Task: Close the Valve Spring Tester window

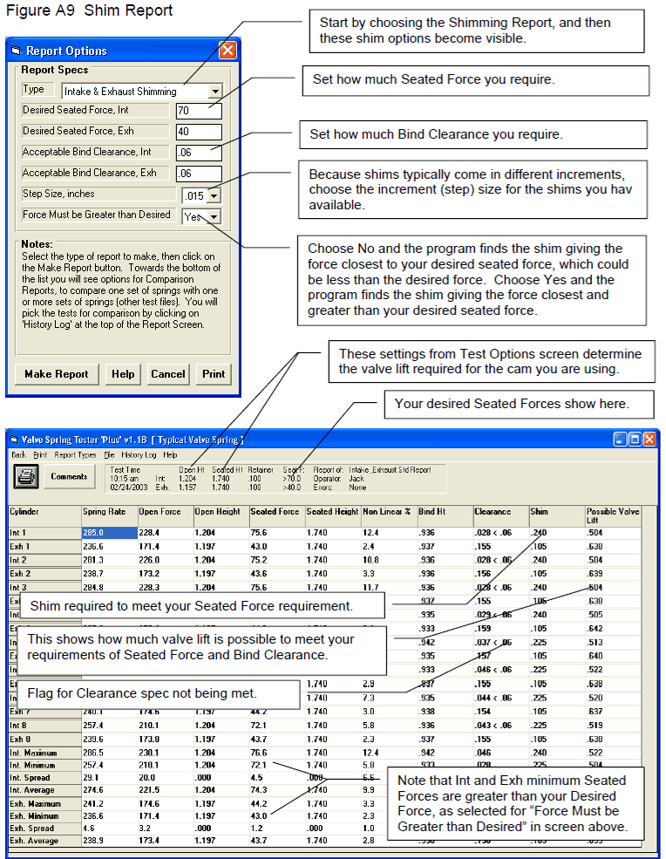Action: pos(649,439)
